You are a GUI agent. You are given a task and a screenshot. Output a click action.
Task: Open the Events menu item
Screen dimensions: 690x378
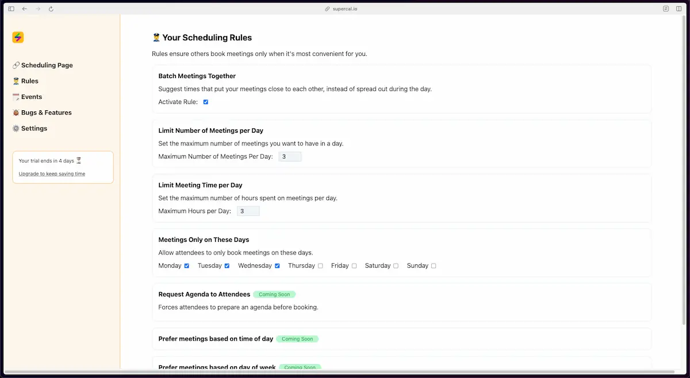(x=27, y=97)
